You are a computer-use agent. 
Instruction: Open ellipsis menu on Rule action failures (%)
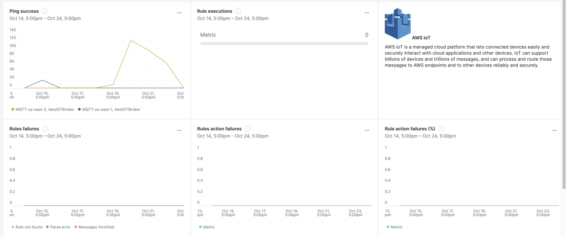tap(554, 130)
